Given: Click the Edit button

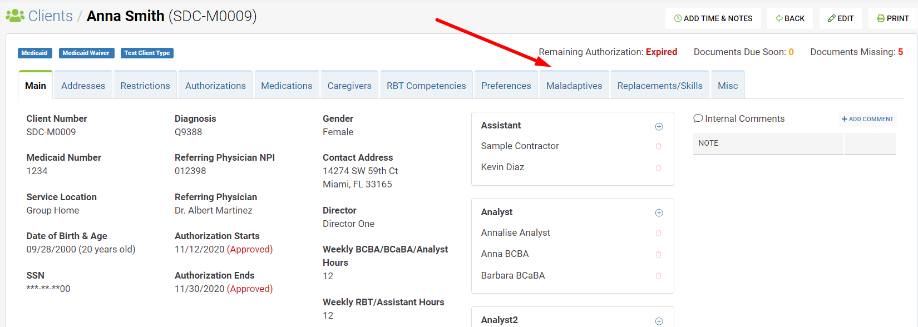Looking at the screenshot, I should tap(841, 18).
